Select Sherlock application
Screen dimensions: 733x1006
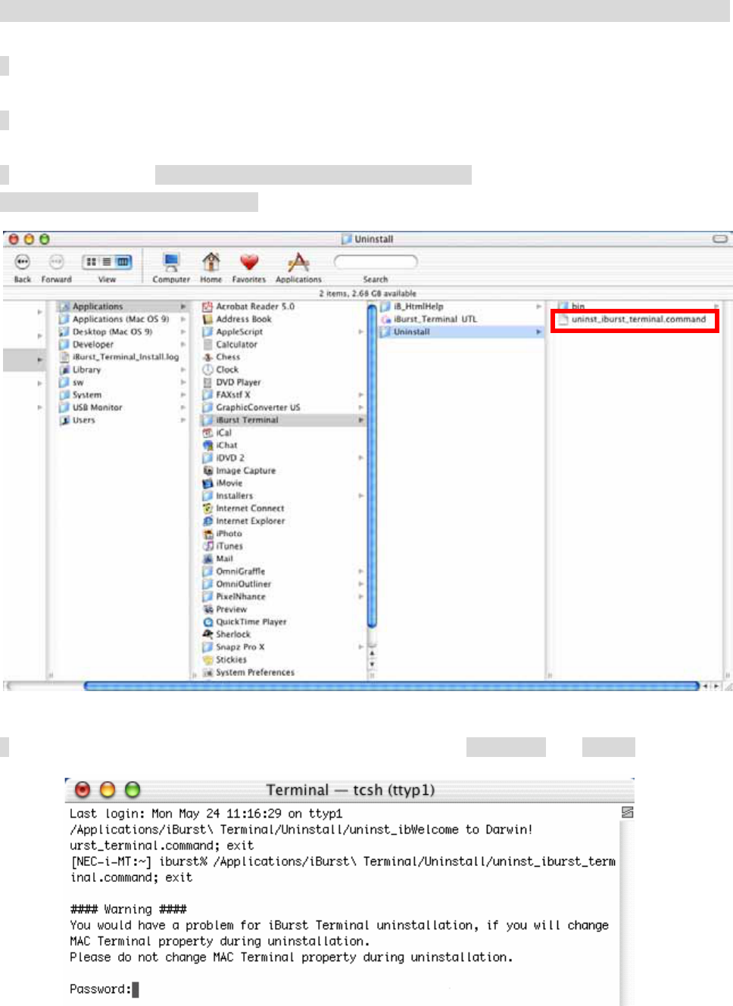[x=283, y=634]
